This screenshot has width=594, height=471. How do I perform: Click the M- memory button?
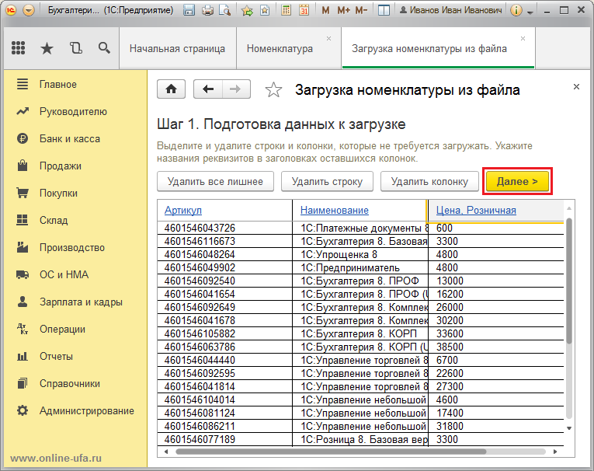coord(361,10)
